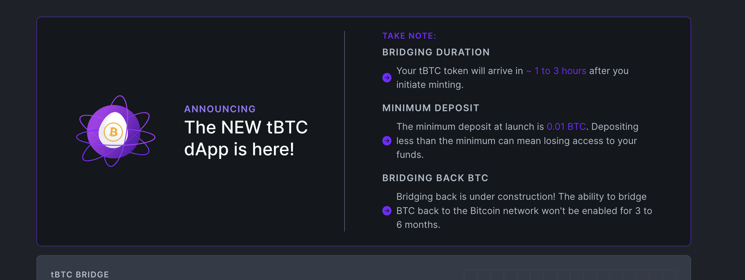
Task: Click the 'TAKE NOTE:' heading
Action: 409,36
